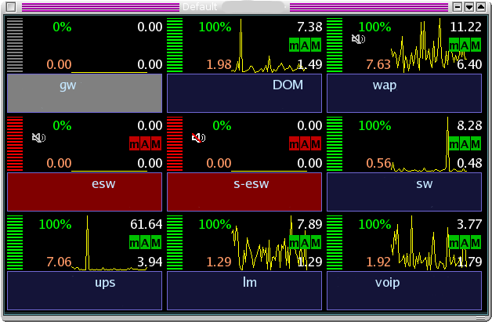492x322 pixels.
Task: Click the '7.38' value on DOM
Action: (x=309, y=27)
